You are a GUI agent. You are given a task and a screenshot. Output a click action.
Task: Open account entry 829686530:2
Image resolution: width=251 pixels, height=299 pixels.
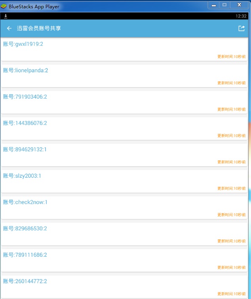124,234
